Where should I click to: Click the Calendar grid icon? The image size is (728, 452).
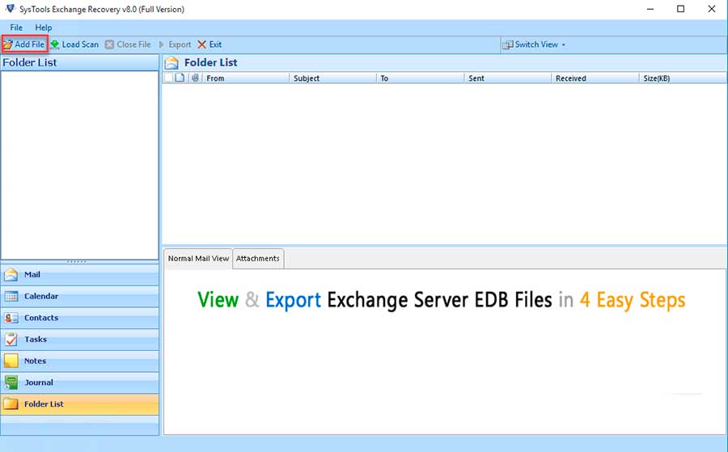[x=11, y=296]
